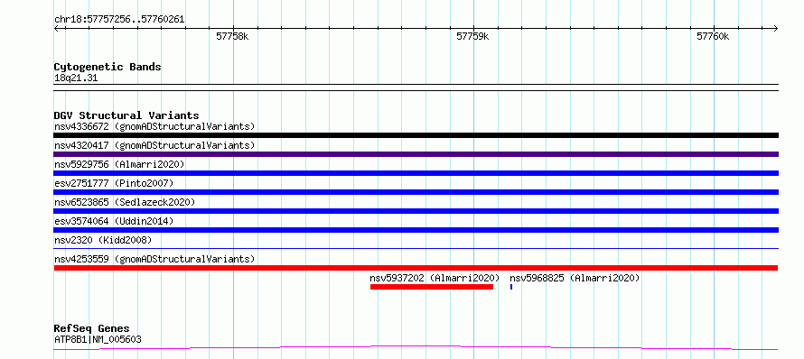Click the left arrowhead of the ruler
The height and width of the screenshot is (359, 804).
click(x=56, y=28)
